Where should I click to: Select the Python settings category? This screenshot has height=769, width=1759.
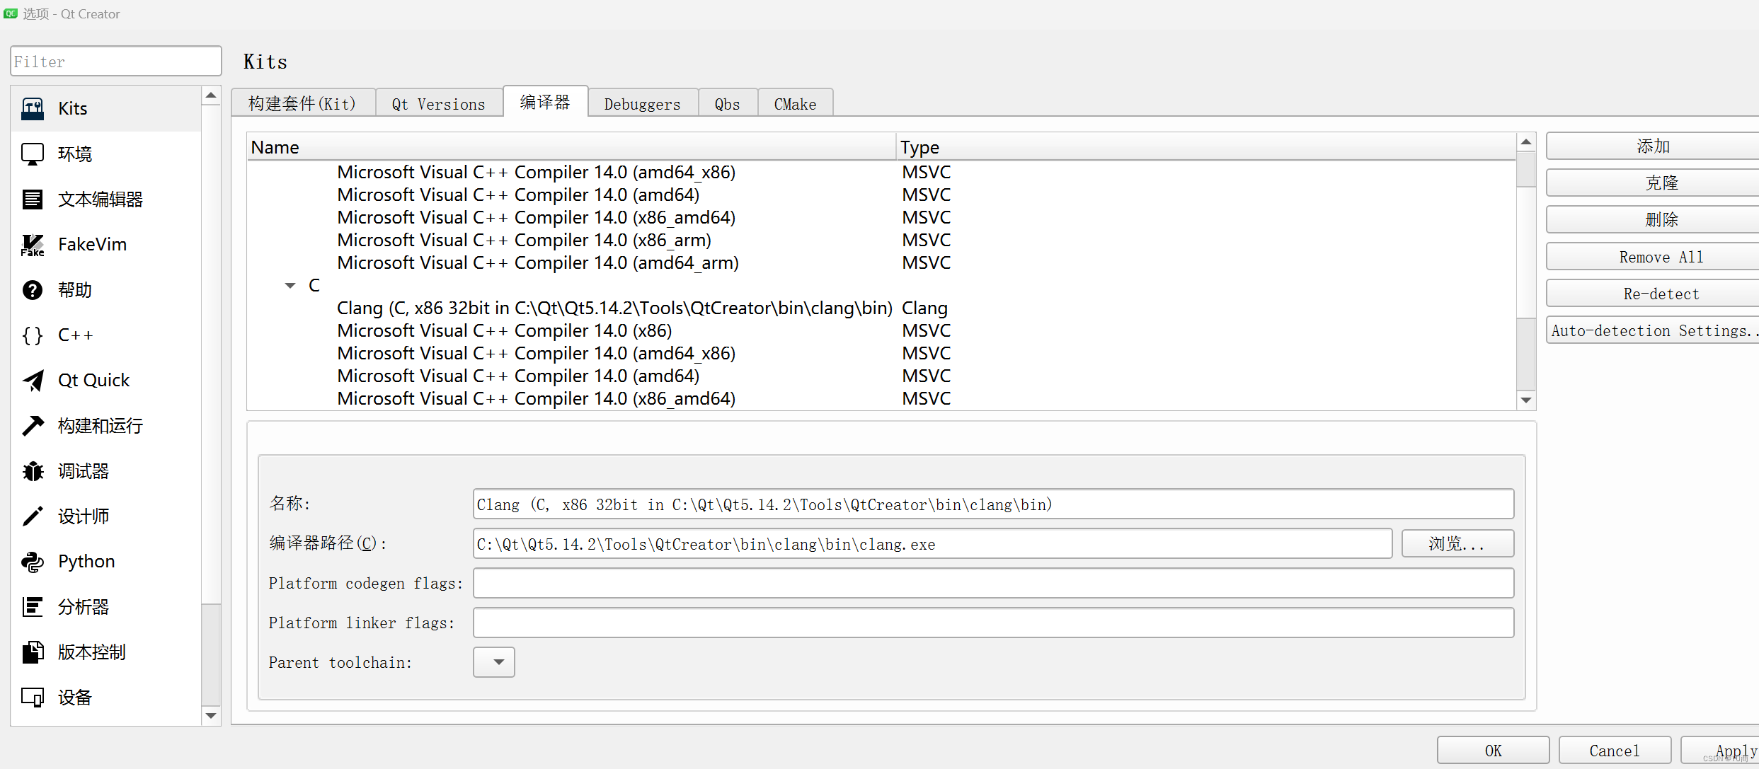tap(86, 561)
